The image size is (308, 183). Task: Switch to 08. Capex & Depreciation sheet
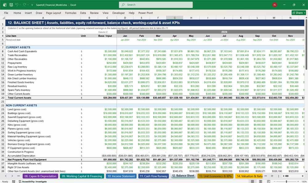click(x=40, y=176)
